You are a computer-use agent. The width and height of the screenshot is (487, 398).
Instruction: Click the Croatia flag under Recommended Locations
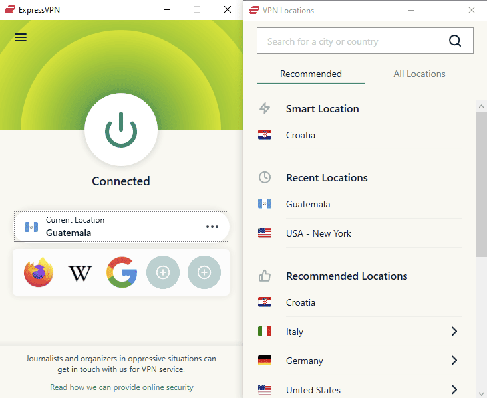[265, 302]
